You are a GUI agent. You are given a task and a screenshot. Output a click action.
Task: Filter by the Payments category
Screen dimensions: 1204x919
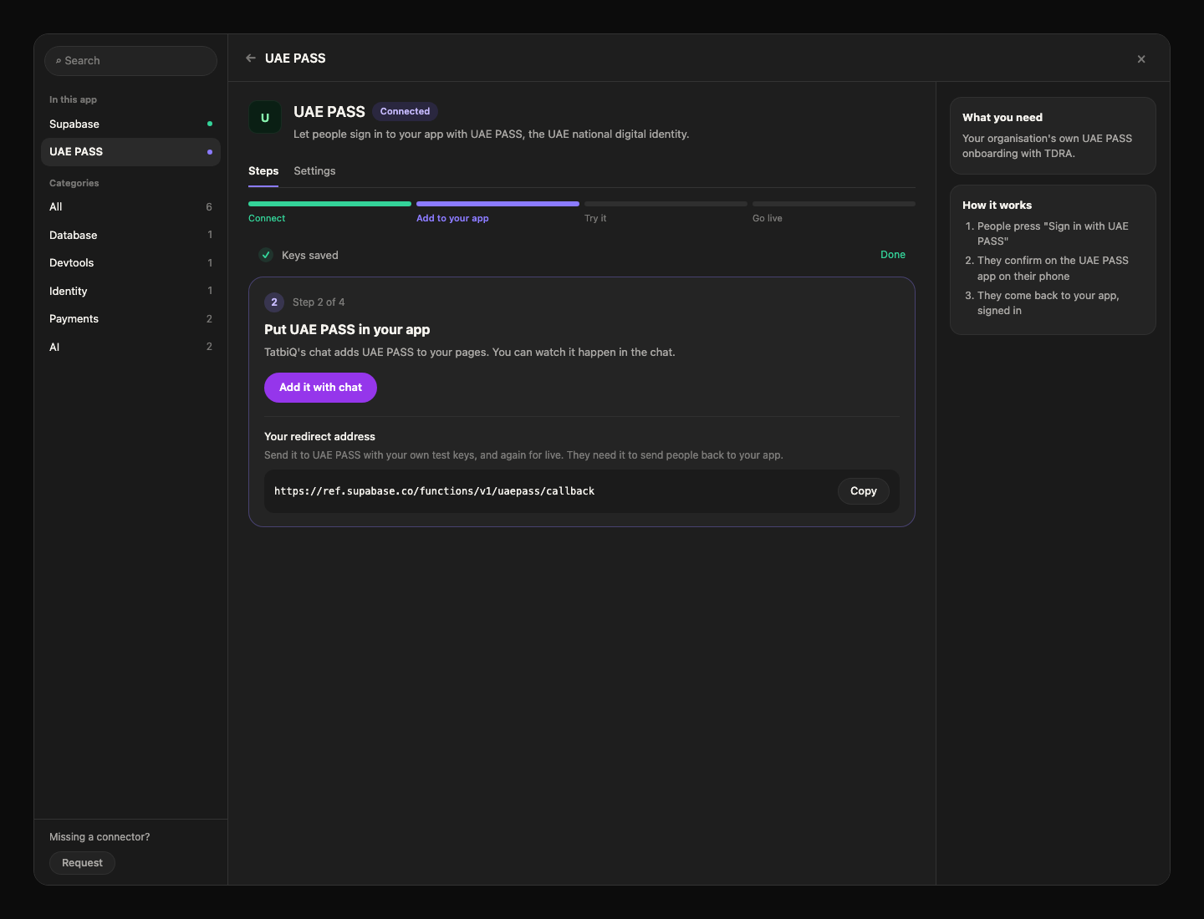pos(130,319)
